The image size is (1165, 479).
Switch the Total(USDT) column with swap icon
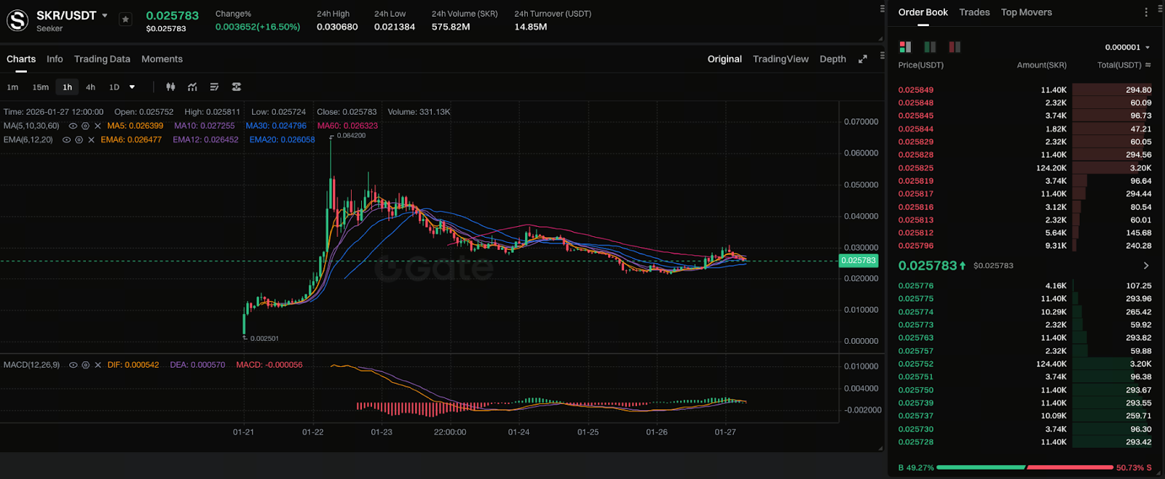pos(1148,65)
